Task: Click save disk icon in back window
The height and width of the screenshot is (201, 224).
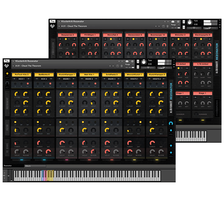Action: tap(164, 26)
